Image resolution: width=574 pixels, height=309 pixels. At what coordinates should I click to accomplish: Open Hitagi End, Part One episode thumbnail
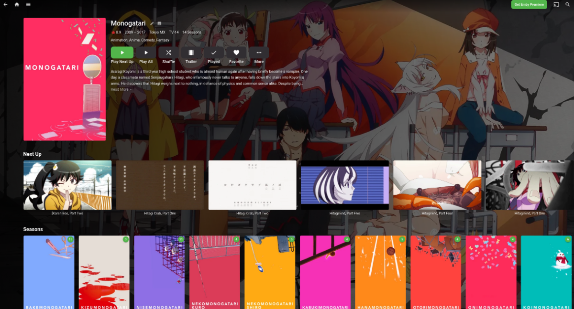pyautogui.click(x=530, y=185)
